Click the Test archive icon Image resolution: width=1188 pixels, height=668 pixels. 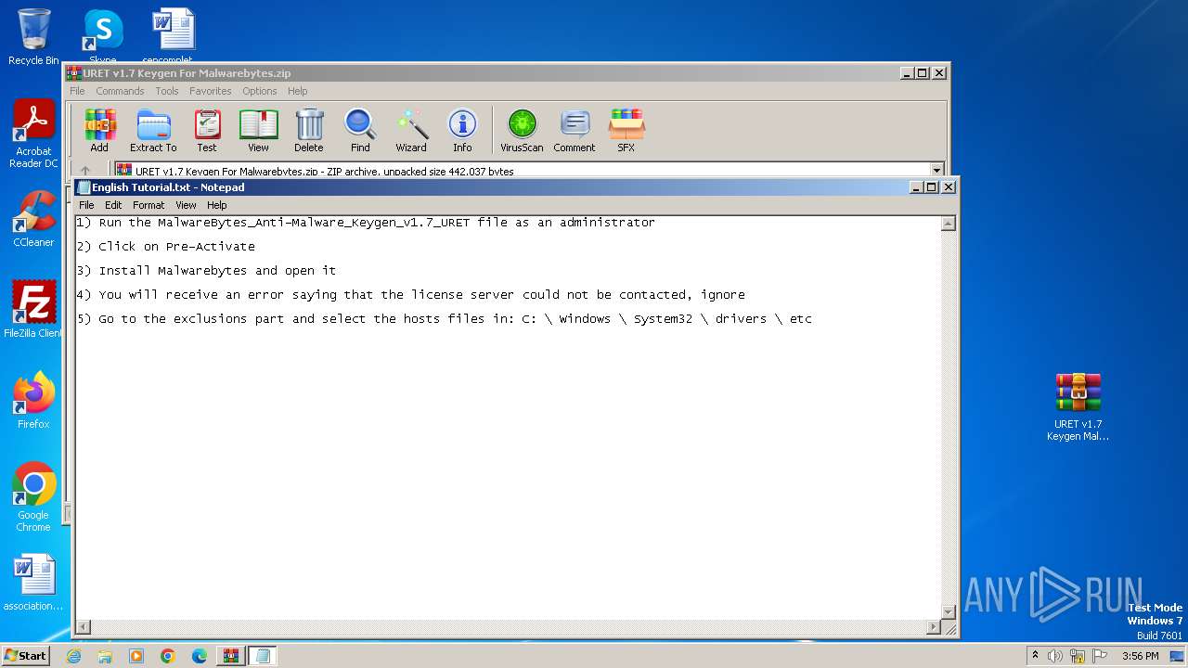pos(207,130)
